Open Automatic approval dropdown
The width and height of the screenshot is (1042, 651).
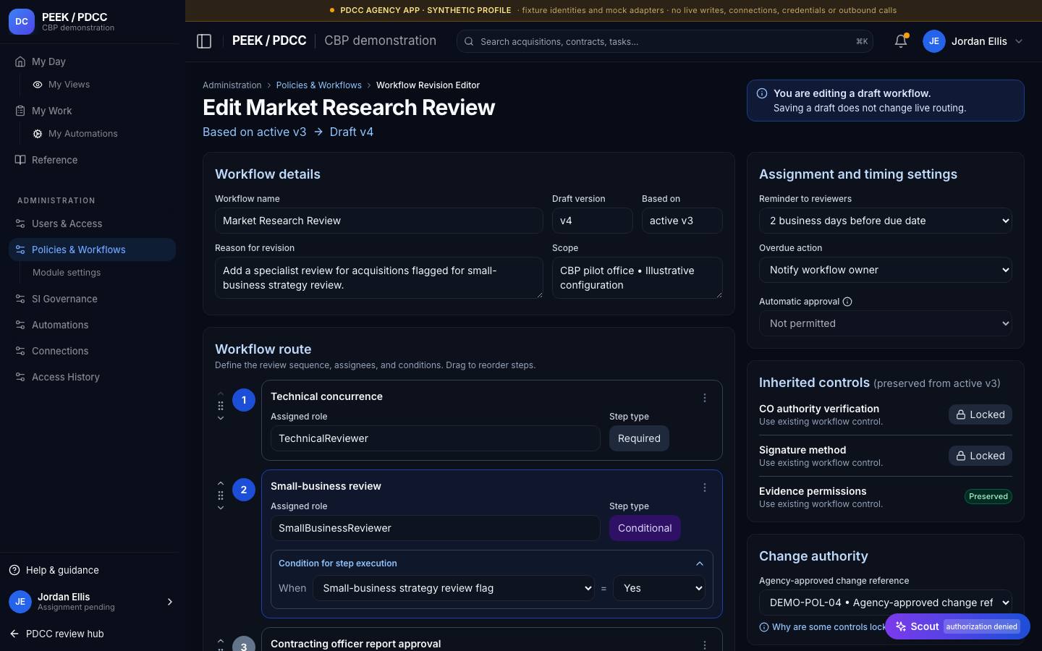(x=886, y=323)
